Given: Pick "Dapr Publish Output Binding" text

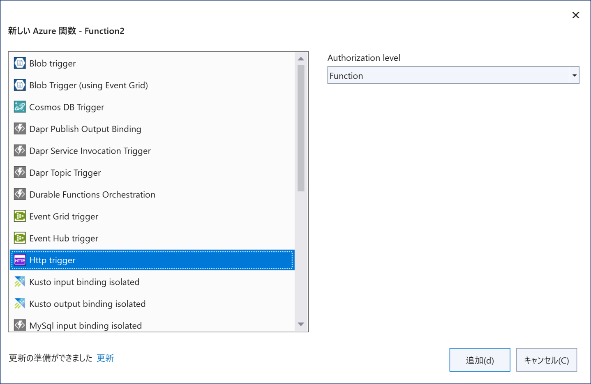Looking at the screenshot, I should 85,129.
